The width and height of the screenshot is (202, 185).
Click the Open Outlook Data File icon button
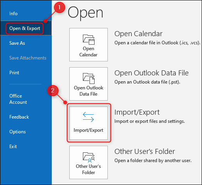point(88,84)
